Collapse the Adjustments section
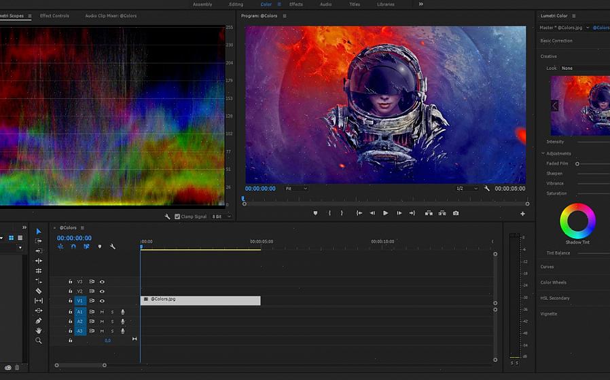610x380 pixels. click(543, 153)
